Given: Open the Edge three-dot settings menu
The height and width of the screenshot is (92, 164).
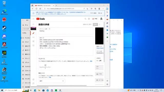Looking at the screenshot, I should coord(103,9).
